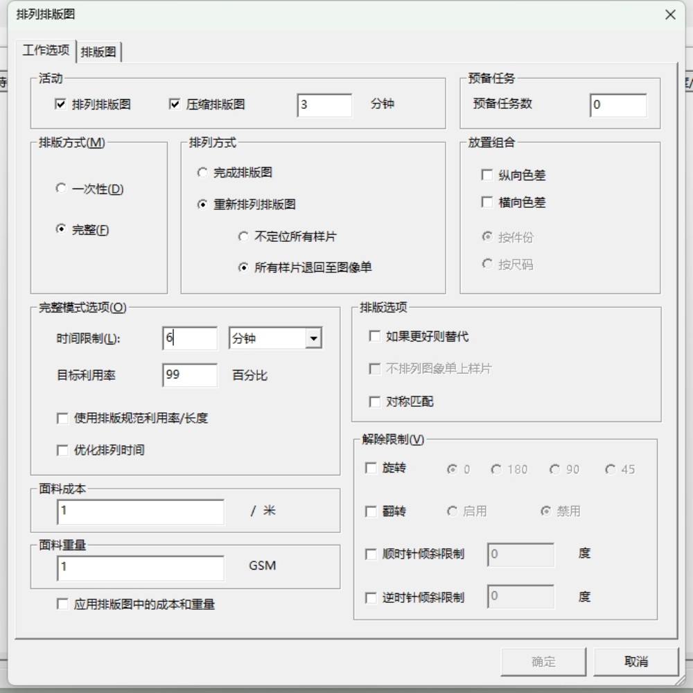Click the 取消 button
693x693 pixels.
[636, 662]
